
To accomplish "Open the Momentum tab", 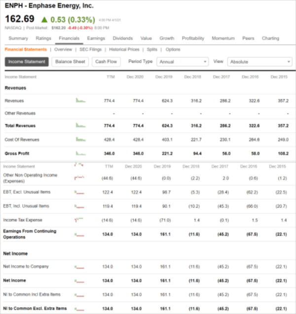I will tap(223, 38).
